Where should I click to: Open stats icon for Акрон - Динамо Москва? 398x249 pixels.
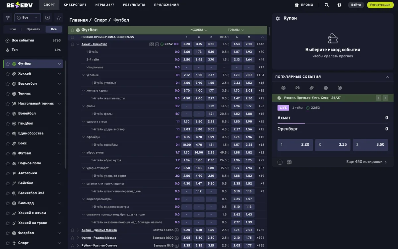[x=176, y=230]
